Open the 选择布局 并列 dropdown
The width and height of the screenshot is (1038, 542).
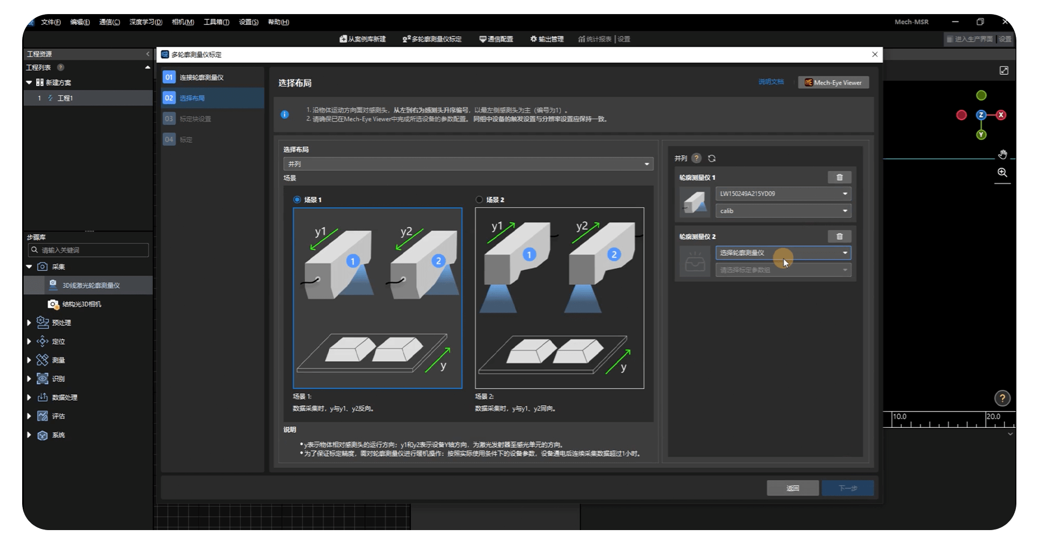(468, 164)
